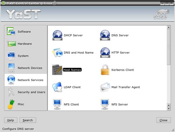Click the DHCP Server label
The height and width of the screenshot is (132, 175).
(73, 35)
